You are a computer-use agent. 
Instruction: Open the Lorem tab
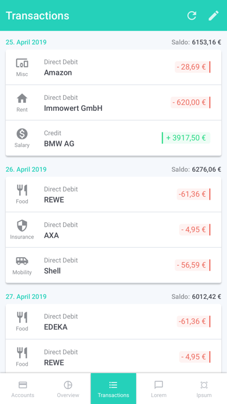coord(159,388)
